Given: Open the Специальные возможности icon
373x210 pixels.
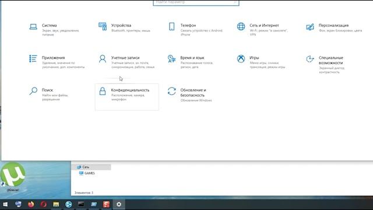Looking at the screenshot, I should point(310,58).
